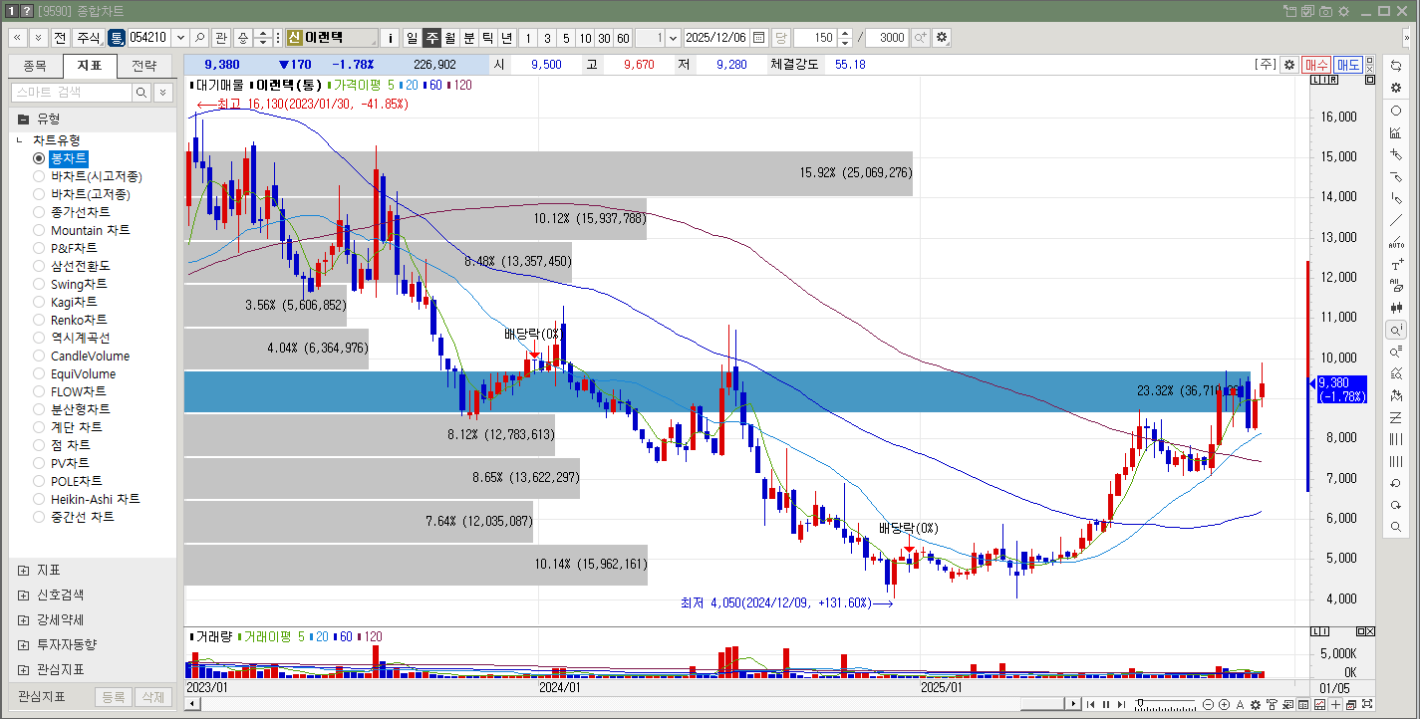Select Renko차트 radio option
1420x719 pixels.
click(39, 320)
